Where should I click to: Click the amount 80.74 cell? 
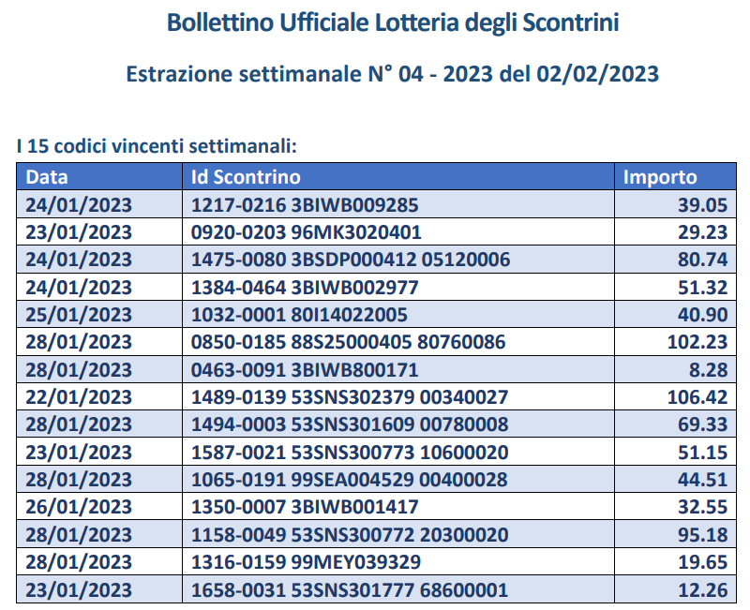[x=701, y=260]
